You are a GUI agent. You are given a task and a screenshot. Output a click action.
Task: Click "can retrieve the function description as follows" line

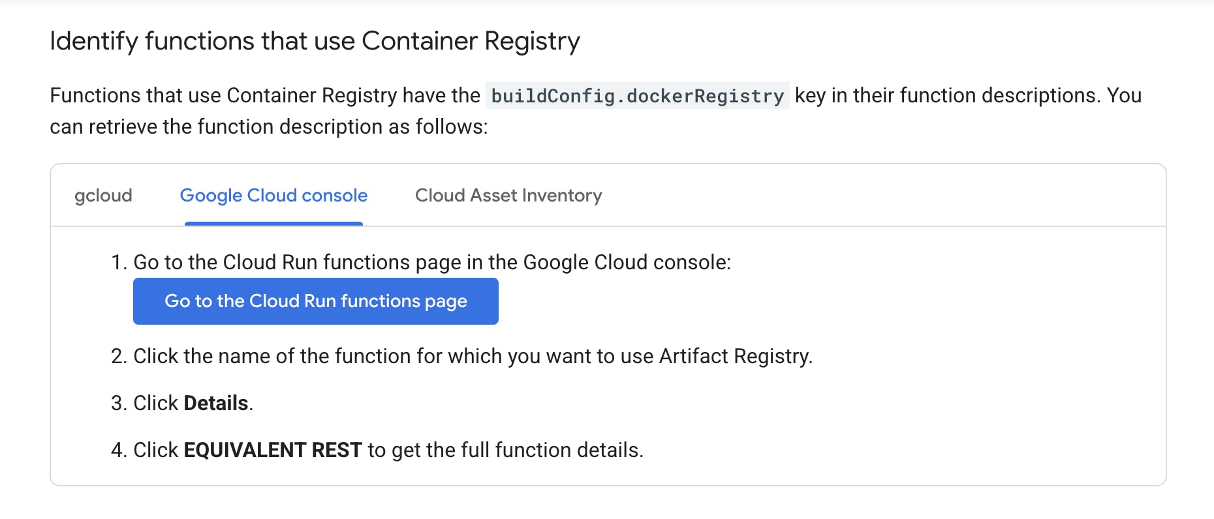[268, 126]
